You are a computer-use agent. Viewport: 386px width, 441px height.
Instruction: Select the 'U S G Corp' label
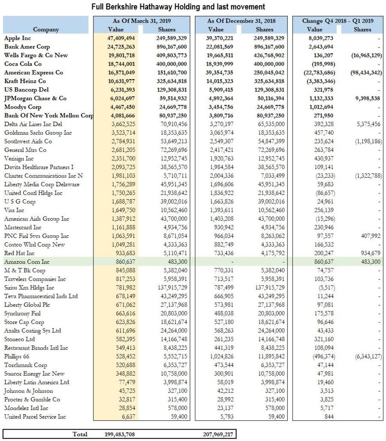(x=20, y=202)
